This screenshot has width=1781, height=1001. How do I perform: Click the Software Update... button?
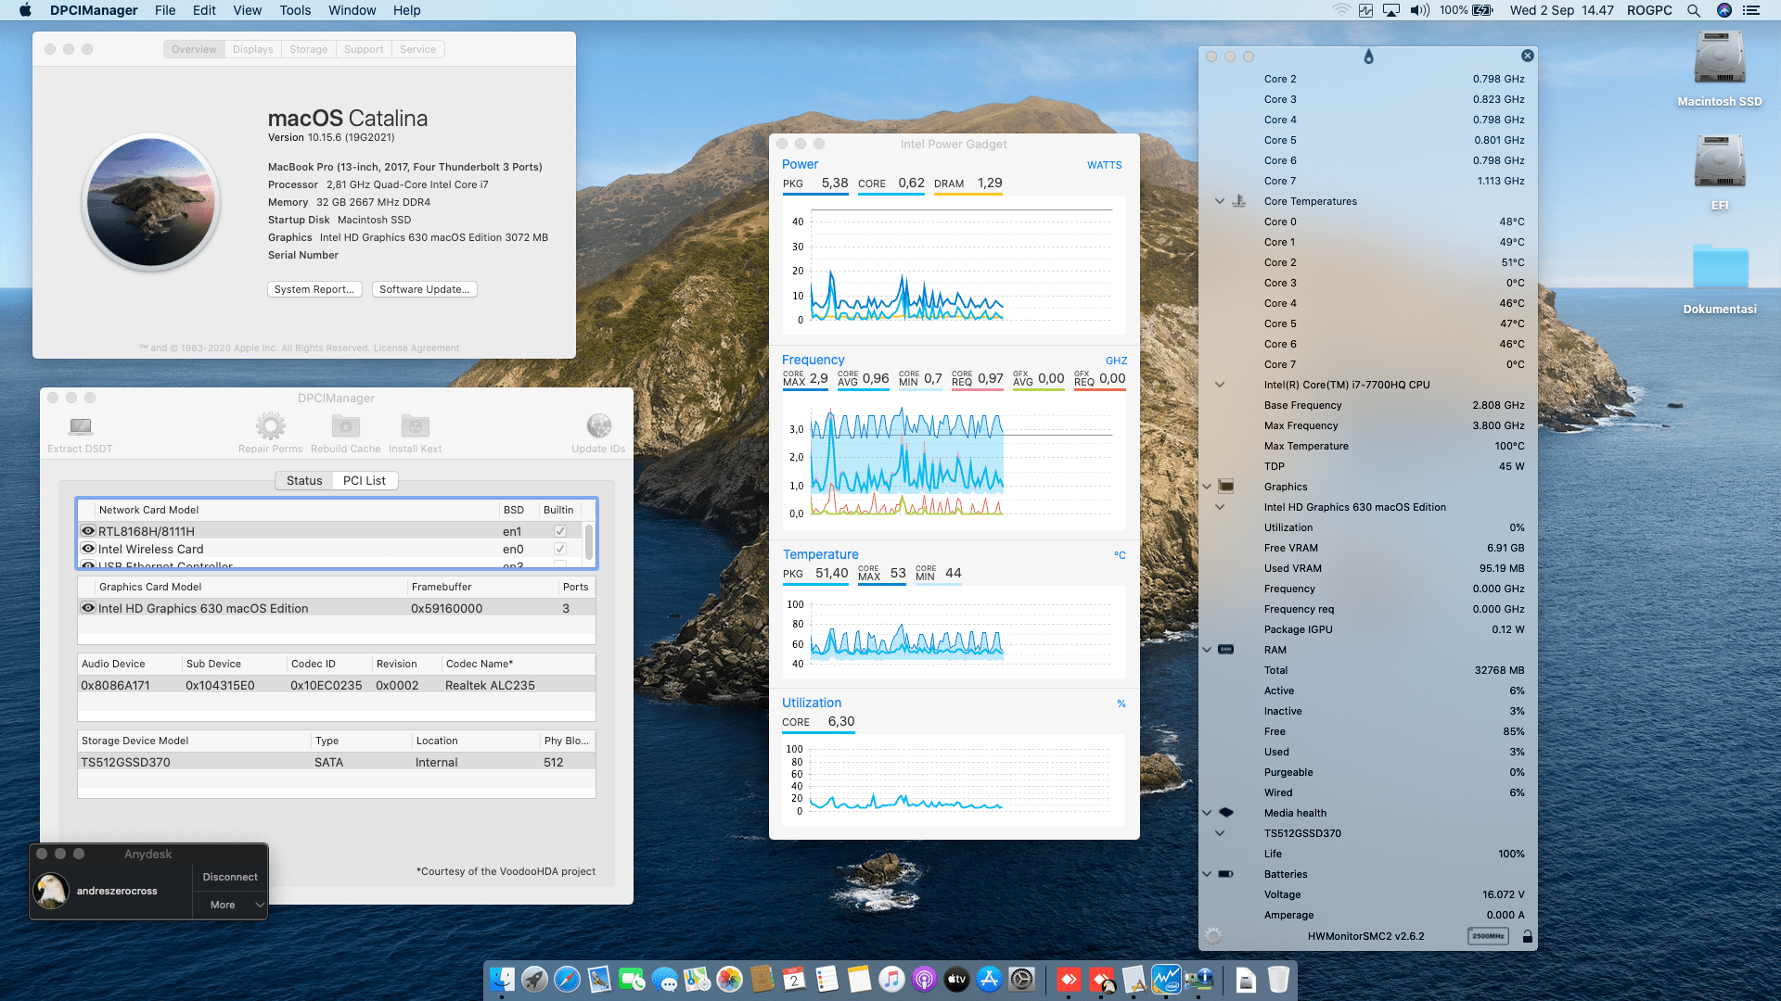click(x=424, y=289)
